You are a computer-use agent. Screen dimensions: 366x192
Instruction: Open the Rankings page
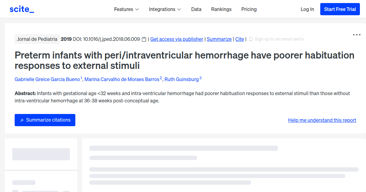point(221,9)
